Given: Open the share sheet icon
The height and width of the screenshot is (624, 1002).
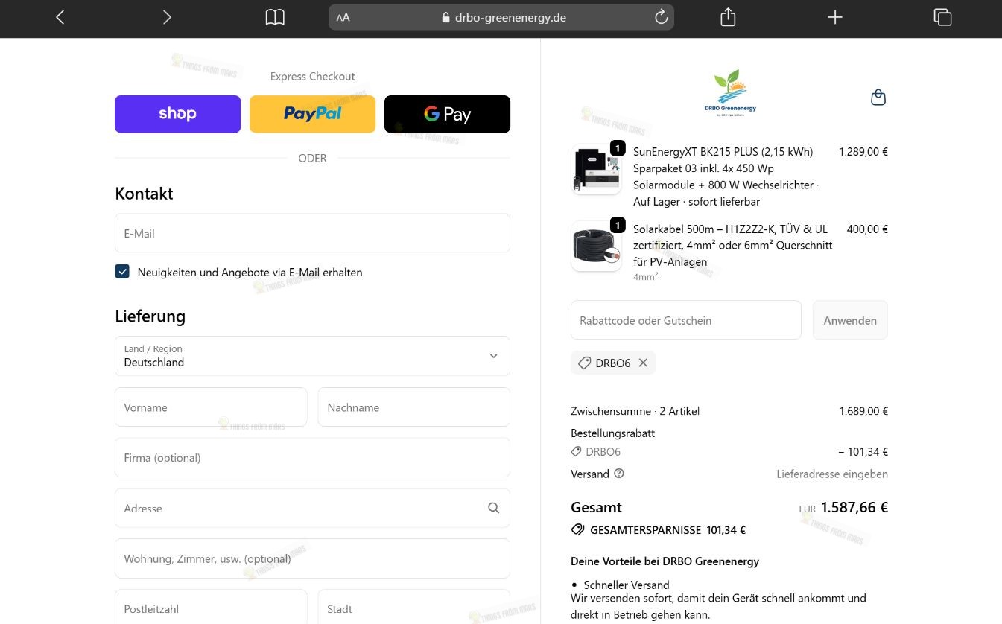Looking at the screenshot, I should pyautogui.click(x=728, y=17).
